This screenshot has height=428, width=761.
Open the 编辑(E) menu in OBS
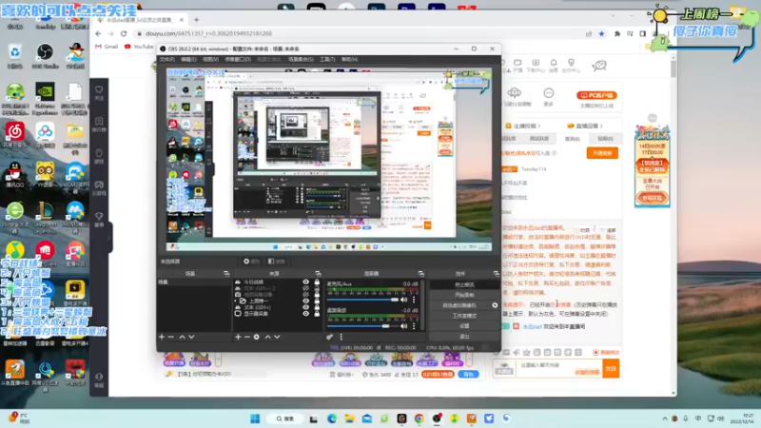(x=188, y=59)
